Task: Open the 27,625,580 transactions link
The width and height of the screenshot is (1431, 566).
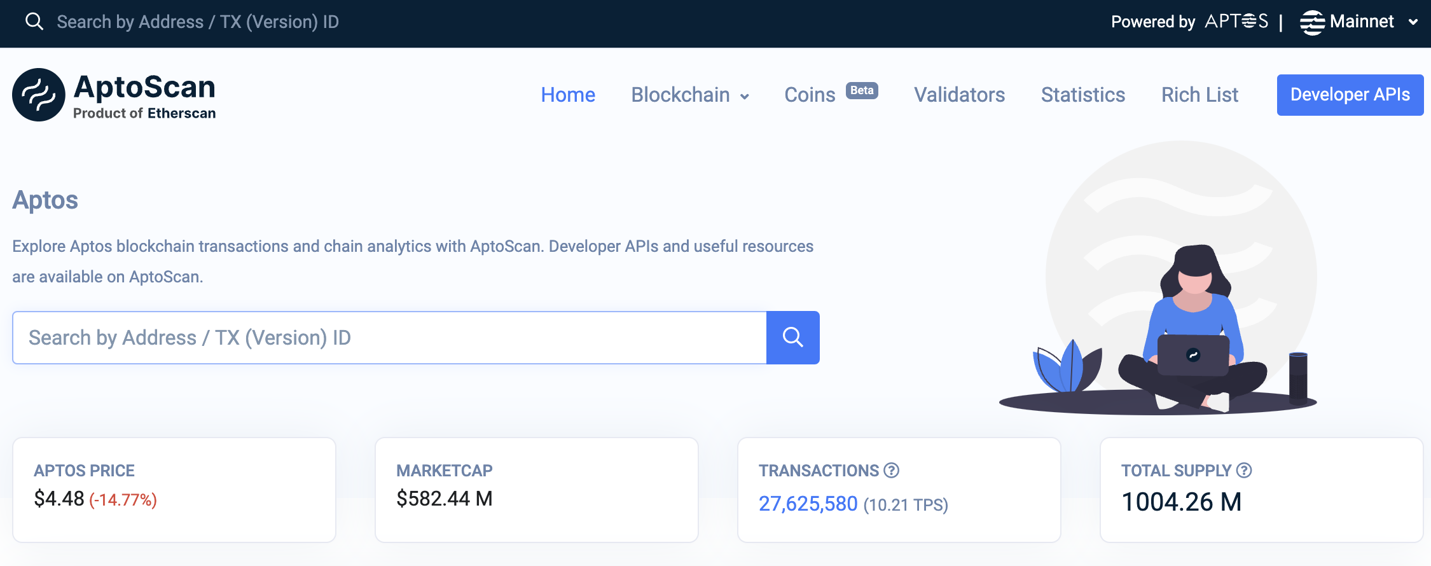Action: [x=808, y=504]
